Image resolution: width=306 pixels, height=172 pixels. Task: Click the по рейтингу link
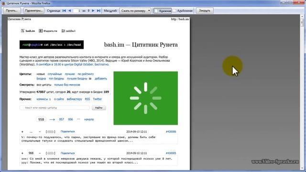tap(86, 74)
